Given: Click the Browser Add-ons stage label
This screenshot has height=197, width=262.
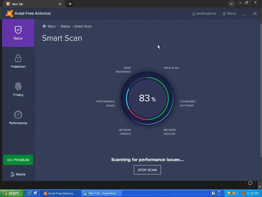Looking at the screenshot, I should tap(170, 132).
